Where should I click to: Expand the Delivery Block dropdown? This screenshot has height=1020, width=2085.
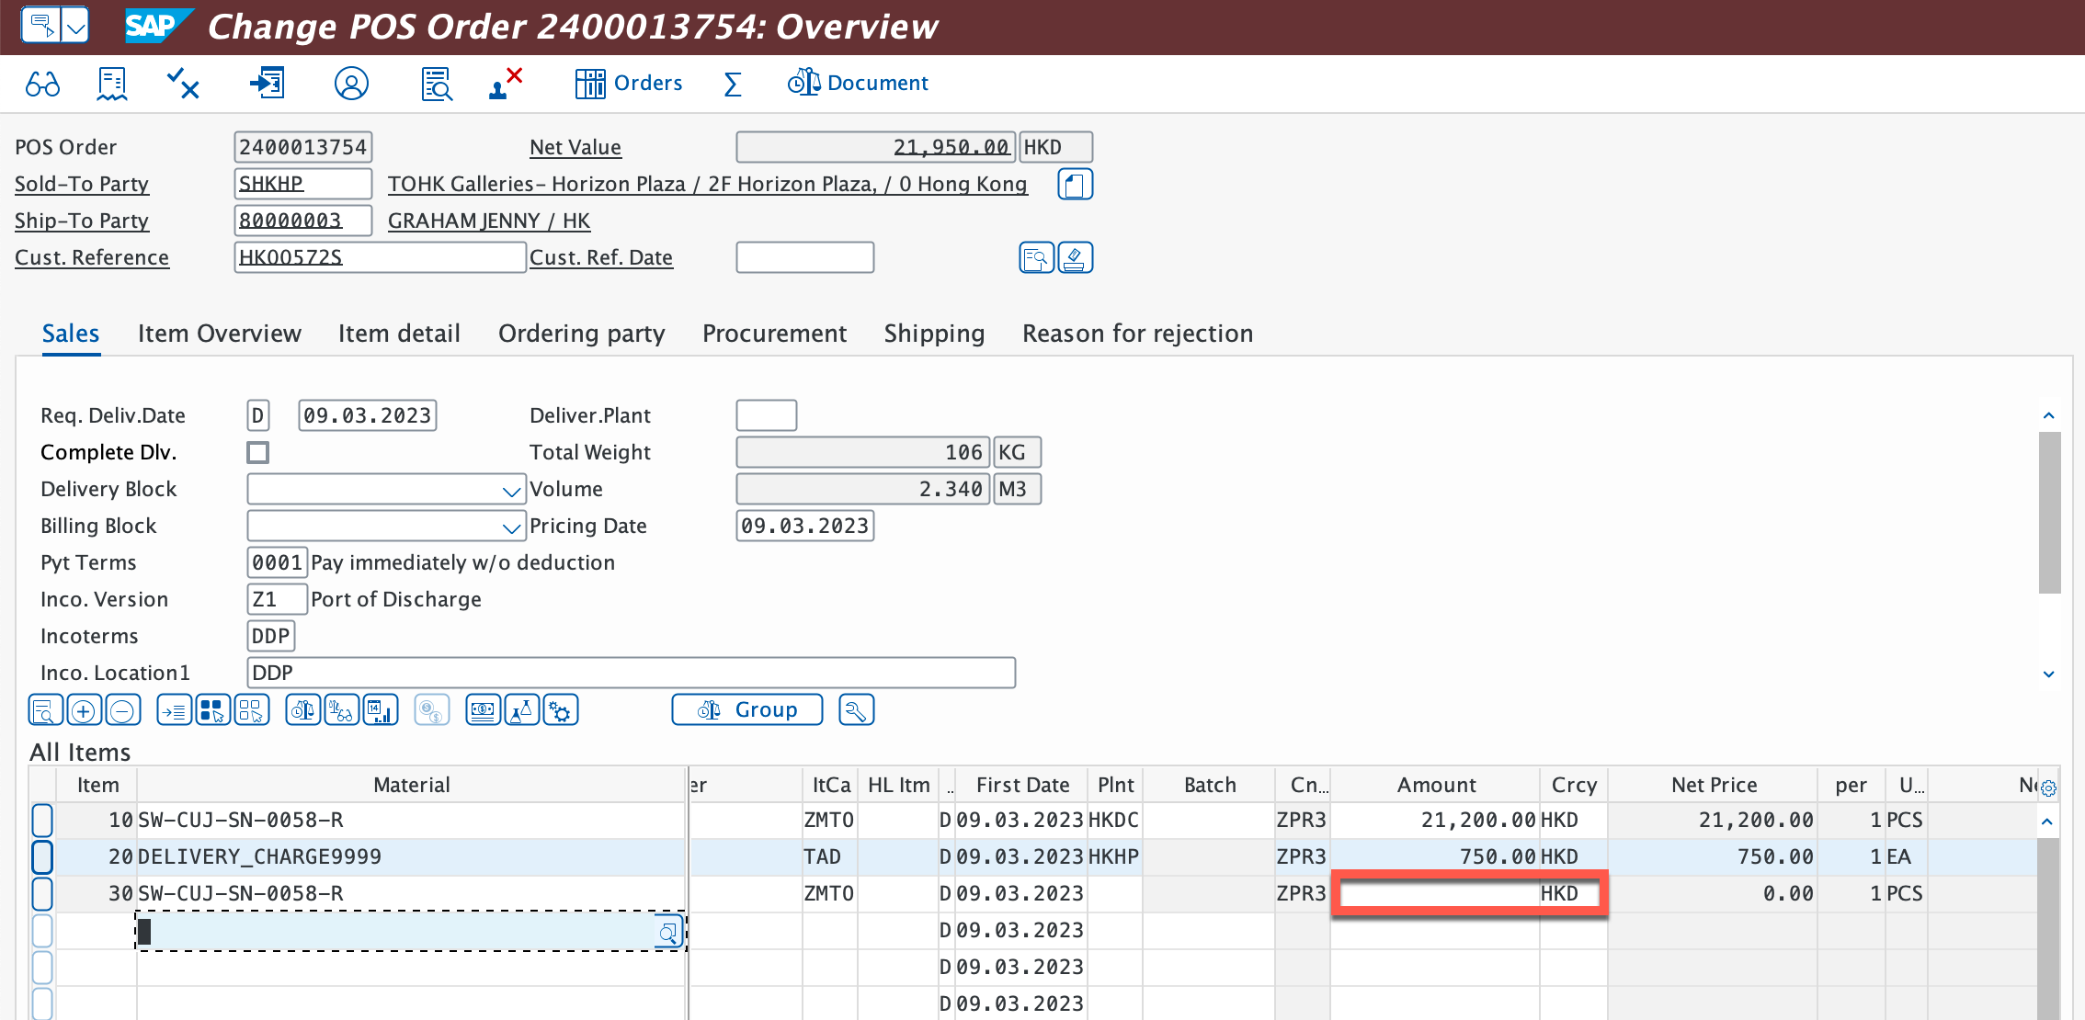click(511, 490)
